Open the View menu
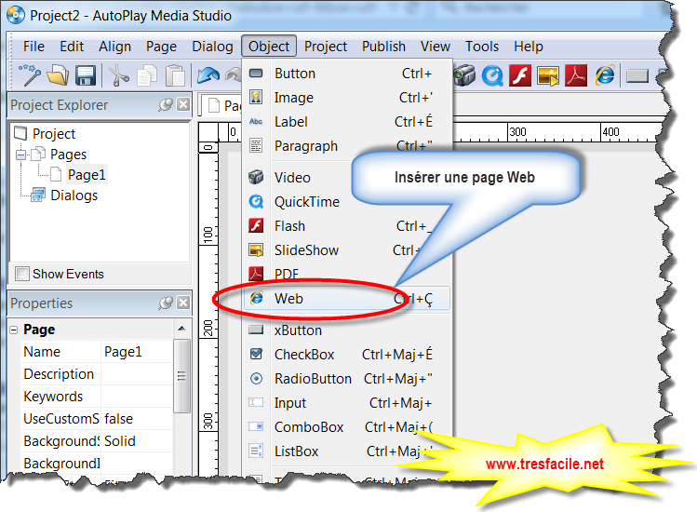 click(436, 47)
